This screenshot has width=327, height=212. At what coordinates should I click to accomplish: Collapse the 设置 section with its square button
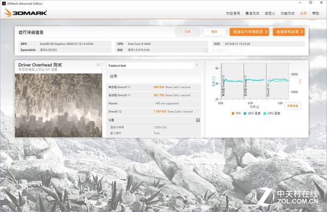pos(198,120)
